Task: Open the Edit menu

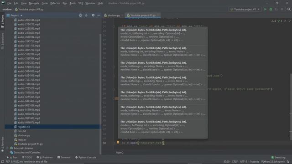Action: pyautogui.click(x=16, y=3)
